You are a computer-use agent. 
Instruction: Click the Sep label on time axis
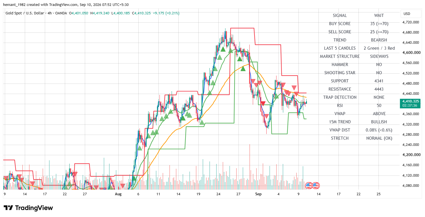click(x=258, y=194)
